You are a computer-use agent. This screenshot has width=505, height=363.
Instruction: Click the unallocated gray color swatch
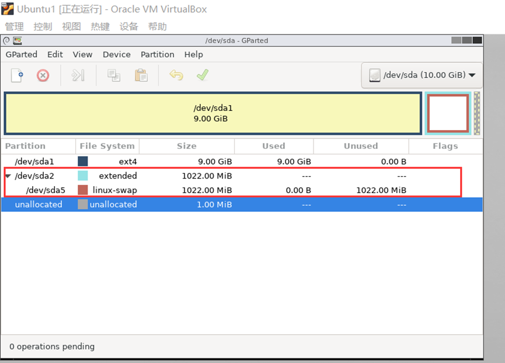click(83, 204)
